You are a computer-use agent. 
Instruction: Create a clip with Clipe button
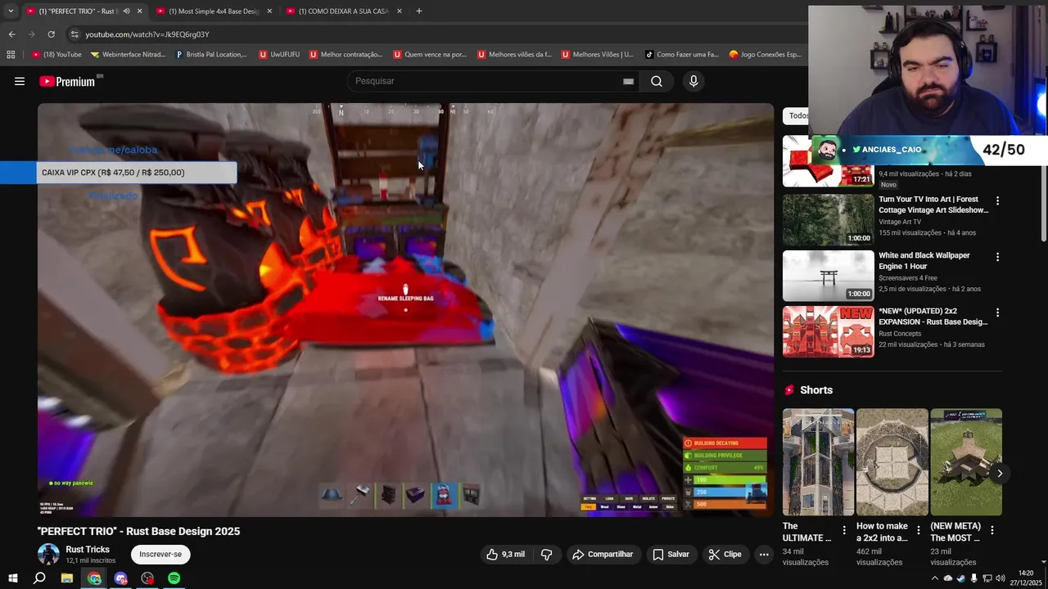click(725, 555)
